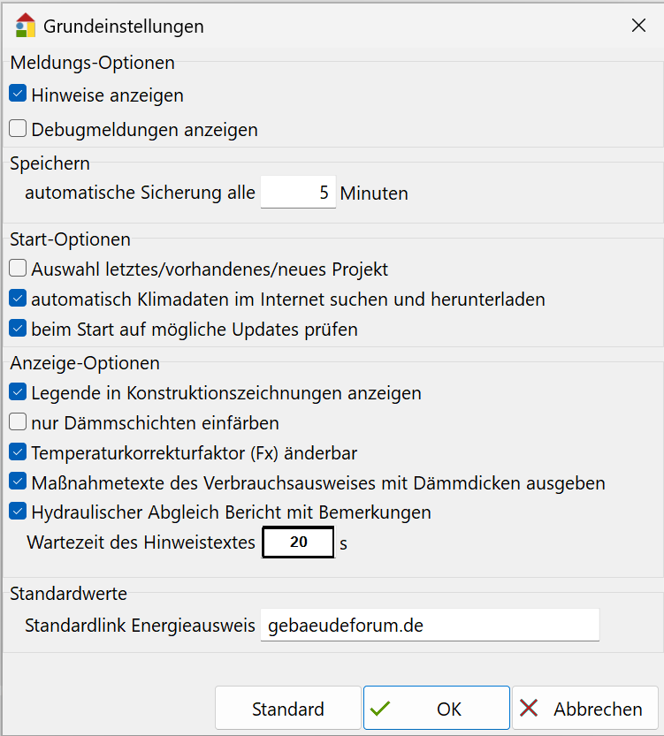This screenshot has height=736, width=664.
Task: Click the green checkmark icon on OK
Action: pyautogui.click(x=381, y=709)
